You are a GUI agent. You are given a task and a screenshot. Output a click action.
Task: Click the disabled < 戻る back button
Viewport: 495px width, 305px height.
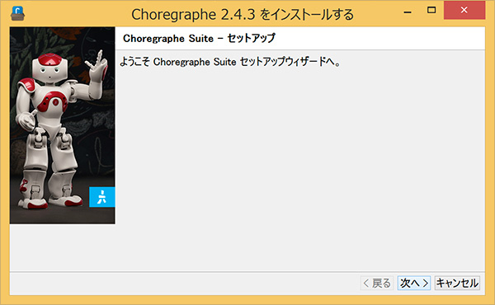(377, 283)
